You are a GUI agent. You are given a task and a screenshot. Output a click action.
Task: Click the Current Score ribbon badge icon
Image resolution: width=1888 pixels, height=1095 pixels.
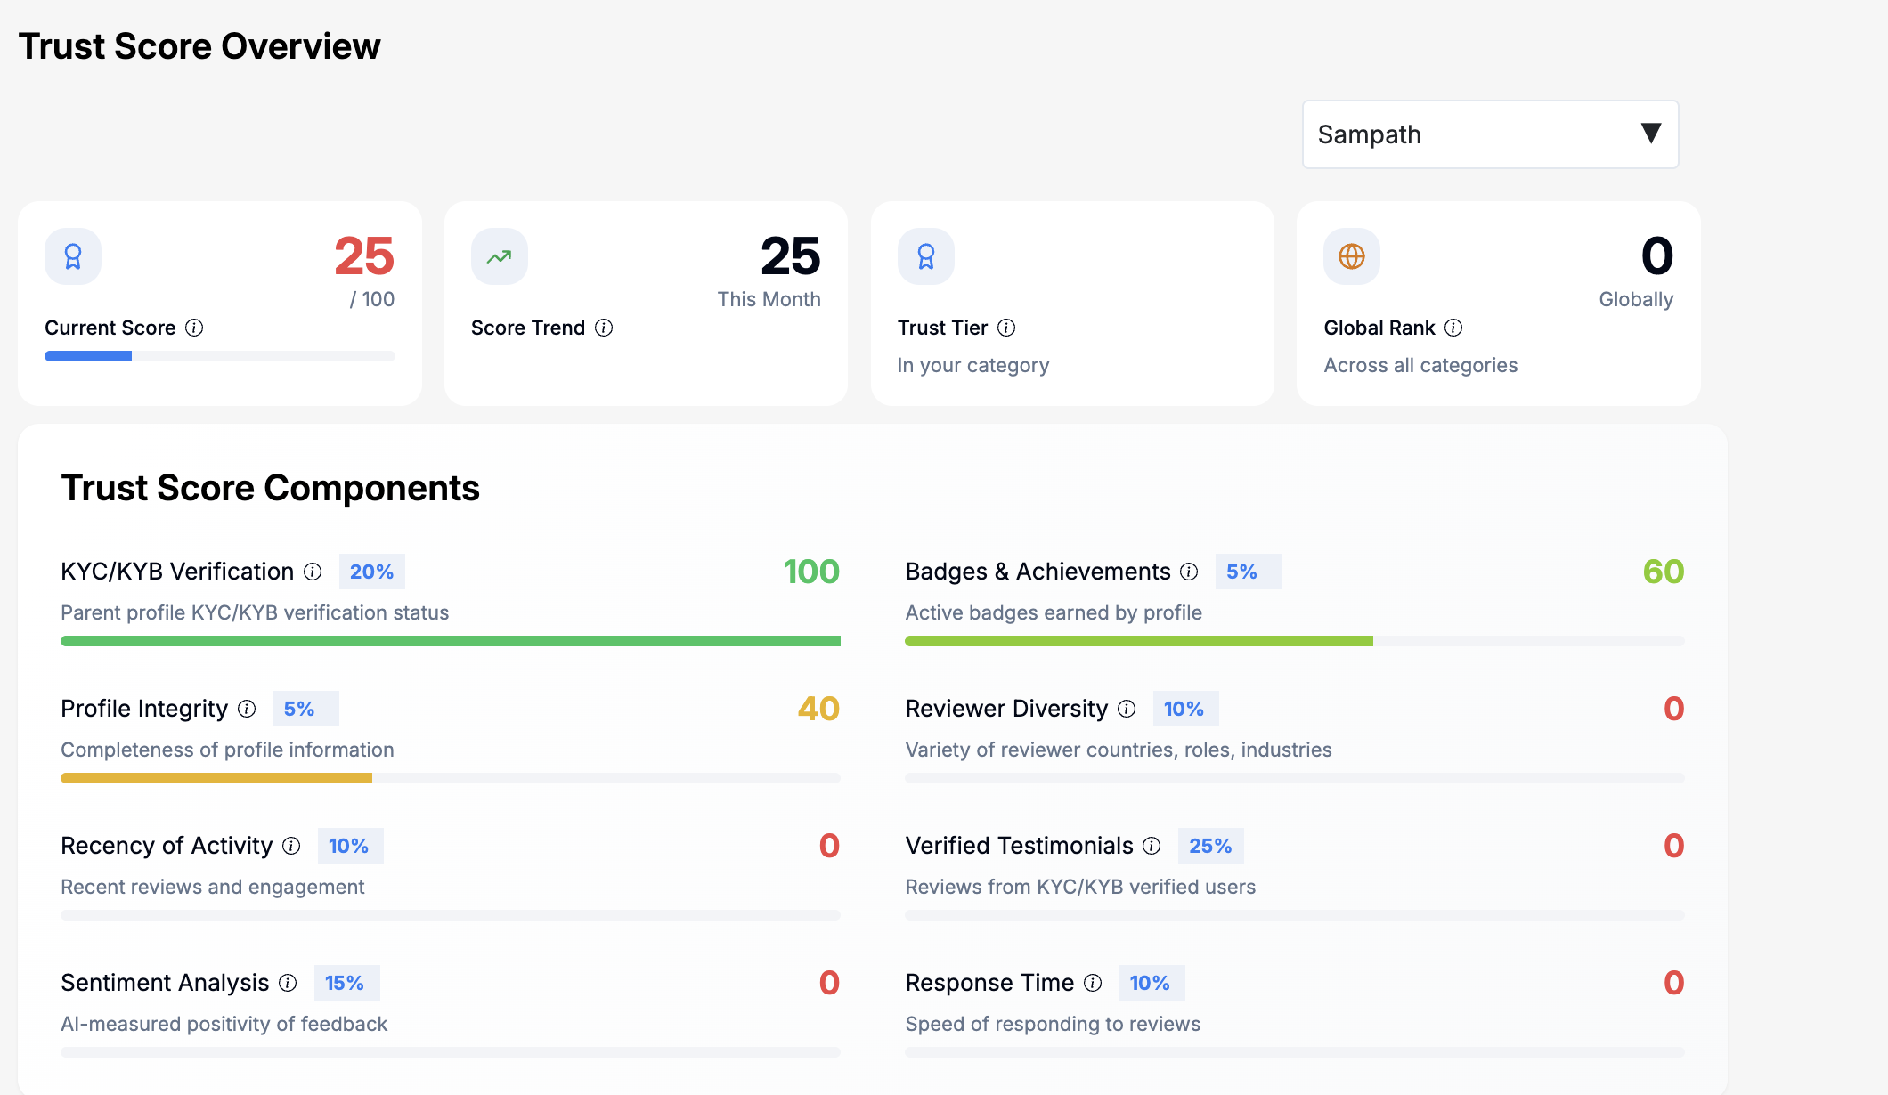73,256
